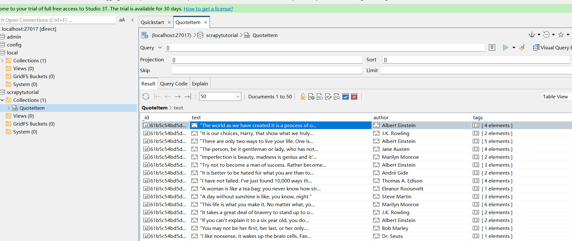Click the Sort input field

pos(476,59)
